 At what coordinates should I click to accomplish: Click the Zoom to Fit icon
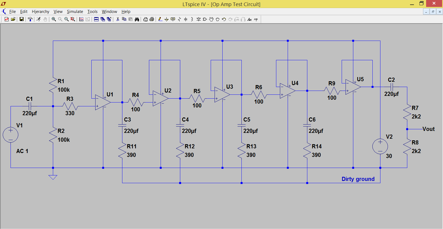coord(73,19)
